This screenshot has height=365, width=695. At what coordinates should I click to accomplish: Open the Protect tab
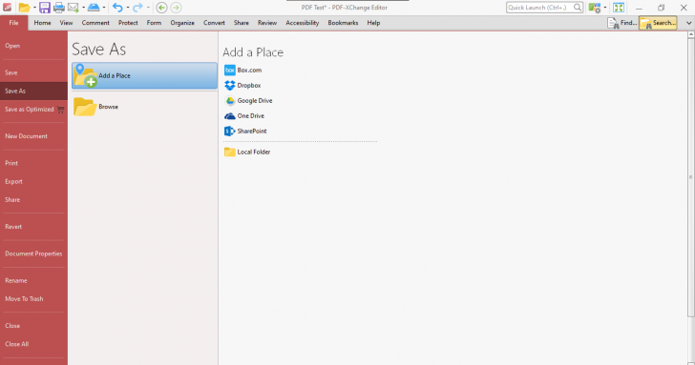click(x=128, y=23)
